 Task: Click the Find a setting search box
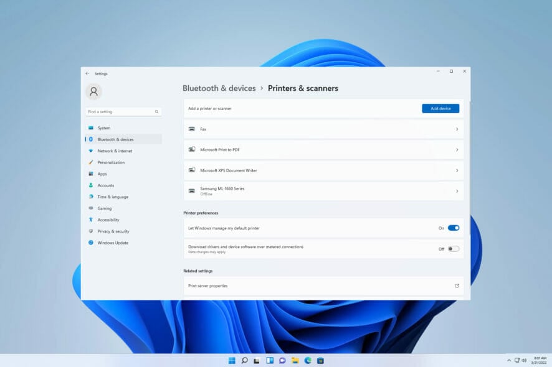[x=123, y=111]
